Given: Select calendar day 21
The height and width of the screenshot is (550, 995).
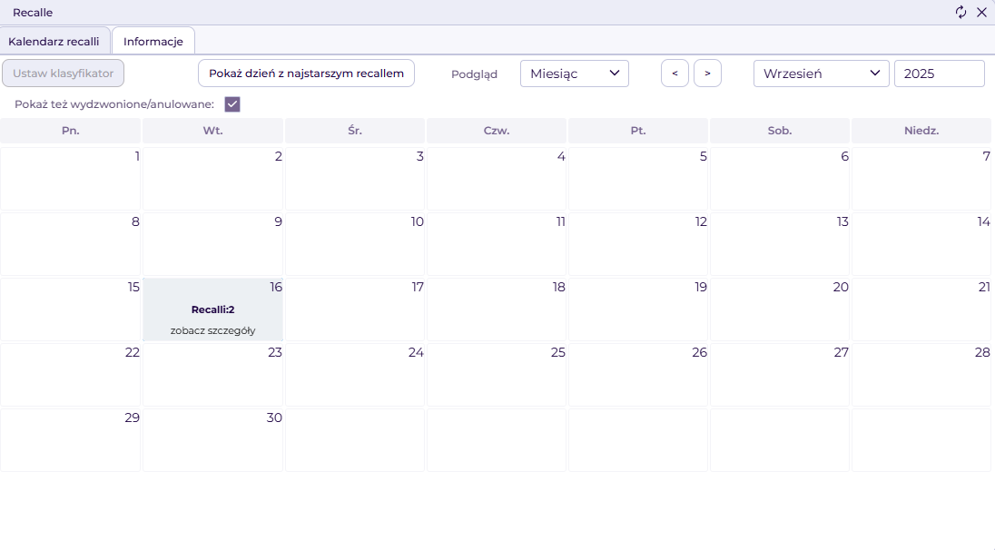Looking at the screenshot, I should [921, 309].
